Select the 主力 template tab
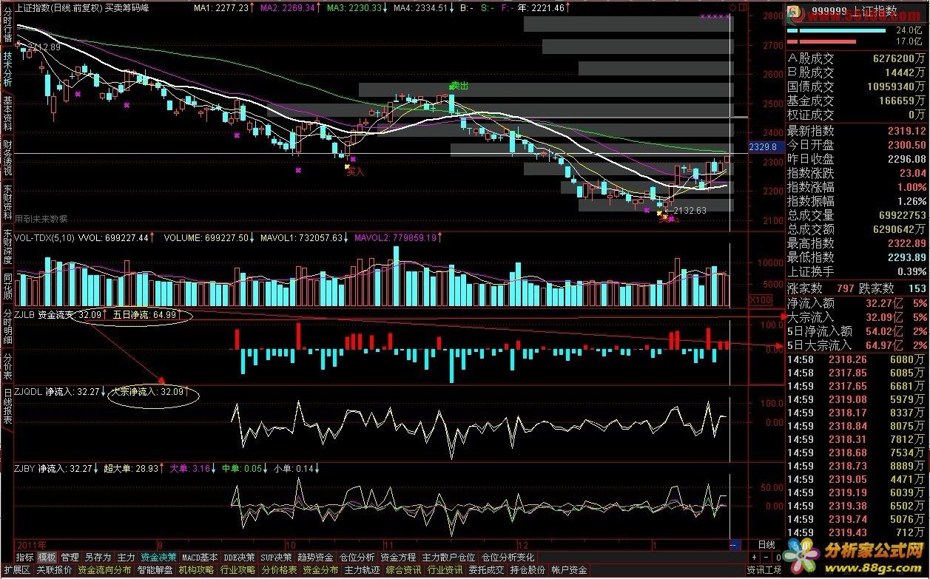This screenshot has width=930, height=579. pos(127,557)
